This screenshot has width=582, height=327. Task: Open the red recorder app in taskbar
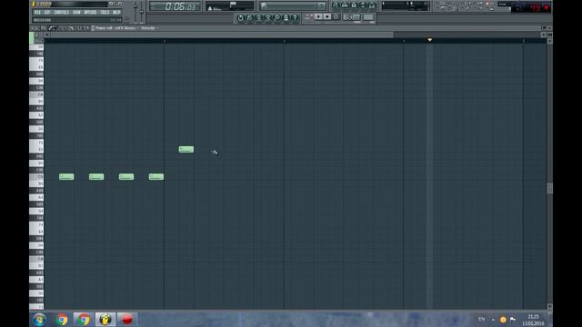coord(127,319)
